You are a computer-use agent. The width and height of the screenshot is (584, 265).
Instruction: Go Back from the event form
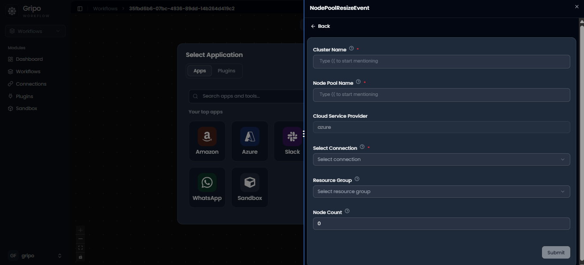point(320,26)
